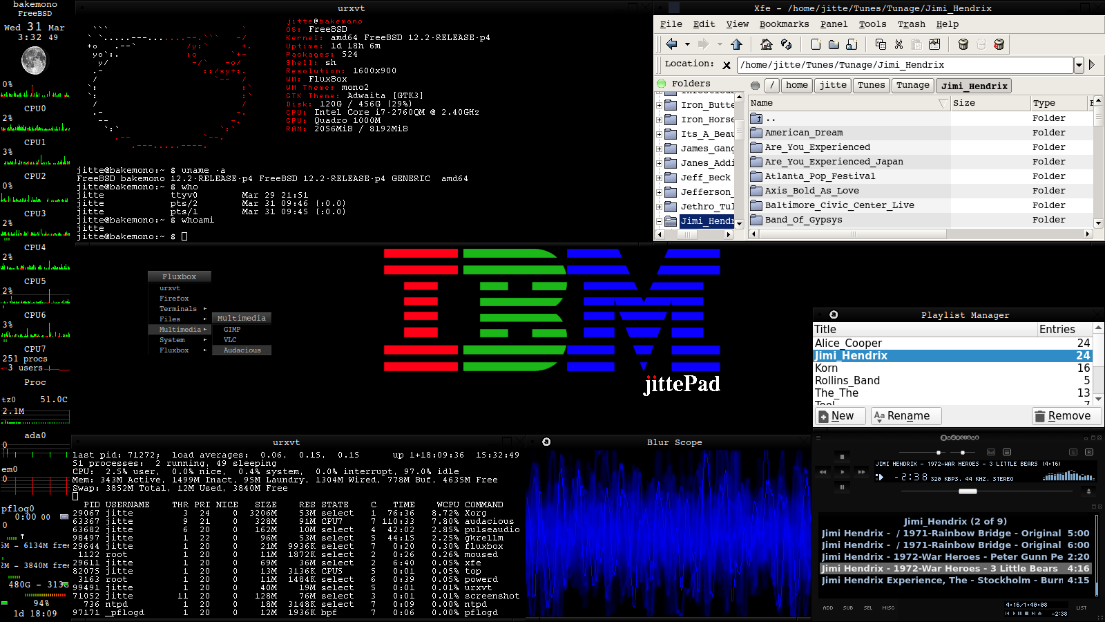Click the Go arrow next to location field
The image size is (1105, 622).
(x=1092, y=65)
